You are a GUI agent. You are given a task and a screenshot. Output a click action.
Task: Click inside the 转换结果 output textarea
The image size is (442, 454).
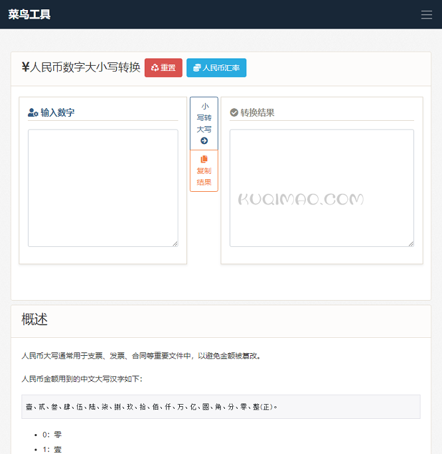click(322, 189)
